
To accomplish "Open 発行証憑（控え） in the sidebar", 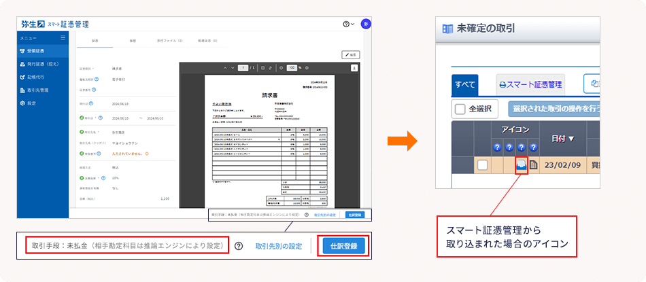I will pos(42,65).
